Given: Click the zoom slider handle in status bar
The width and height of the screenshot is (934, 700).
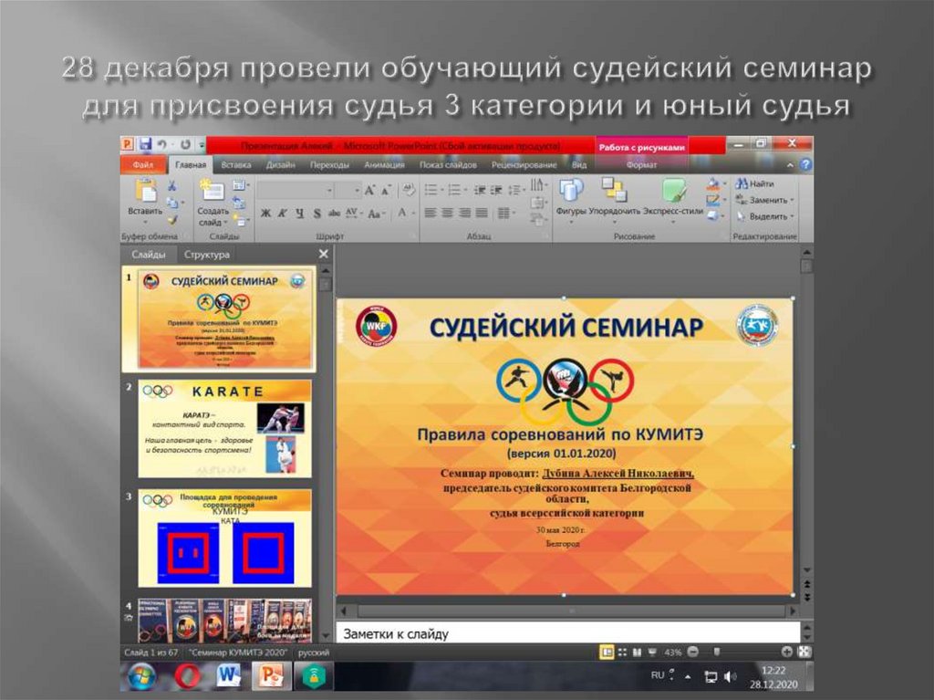Looking at the screenshot, I should tap(717, 653).
